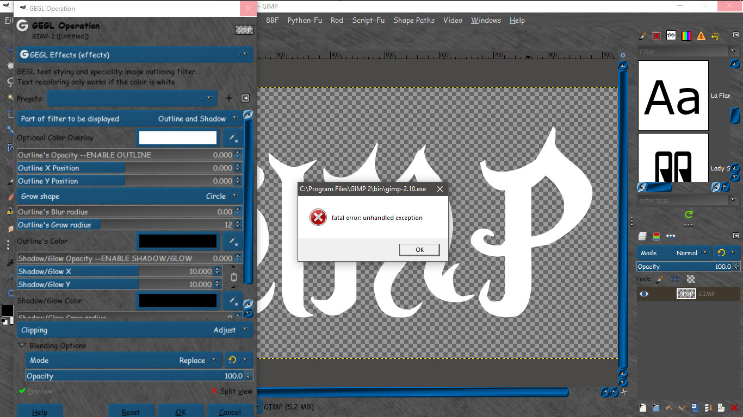The height and width of the screenshot is (417, 743).
Task: Click the Help button in GEGL Operation
Action: 40,412
